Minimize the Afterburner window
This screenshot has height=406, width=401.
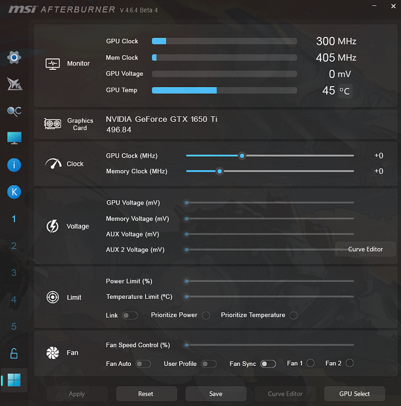pos(374,6)
